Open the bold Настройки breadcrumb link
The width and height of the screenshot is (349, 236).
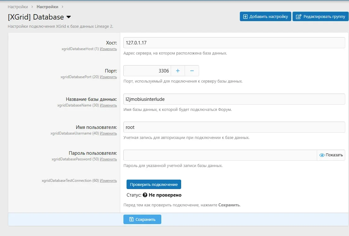click(47, 7)
